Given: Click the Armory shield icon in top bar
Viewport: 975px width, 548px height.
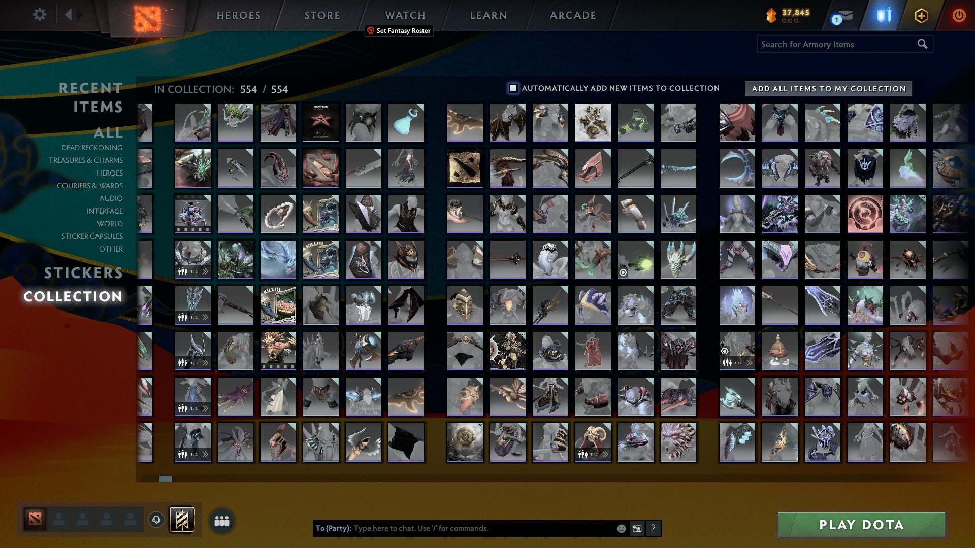Looking at the screenshot, I should [884, 16].
